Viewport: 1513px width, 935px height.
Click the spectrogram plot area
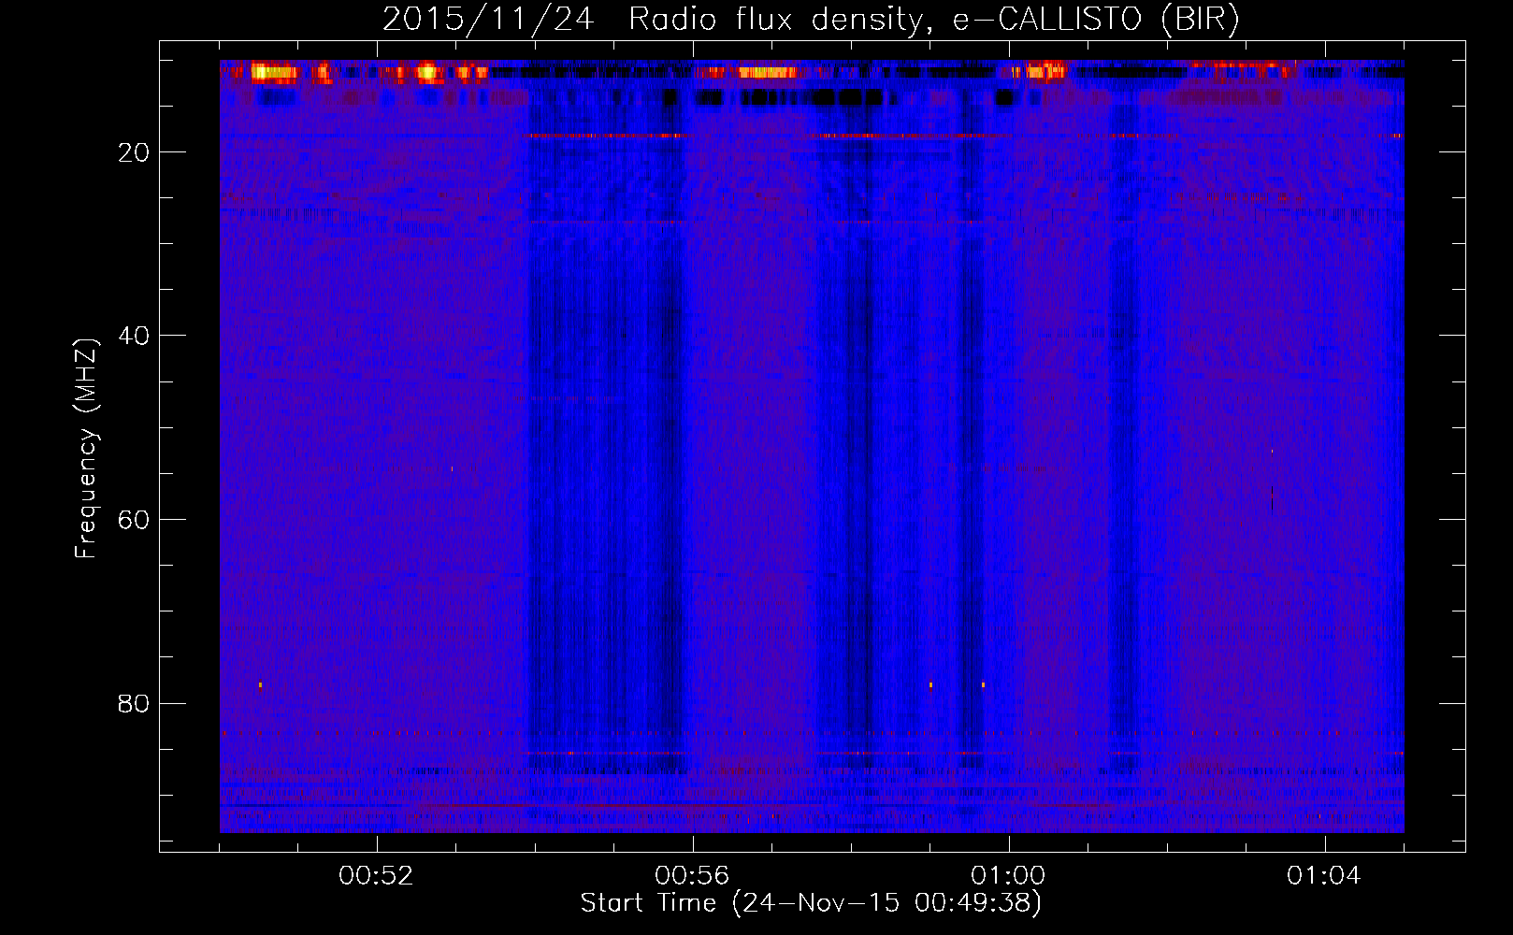click(812, 446)
